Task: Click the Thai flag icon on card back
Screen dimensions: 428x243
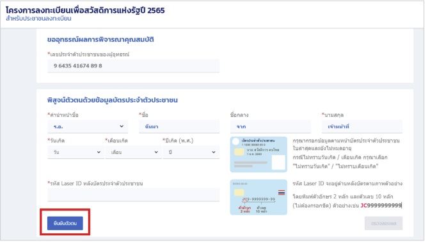Action: [x=281, y=192]
